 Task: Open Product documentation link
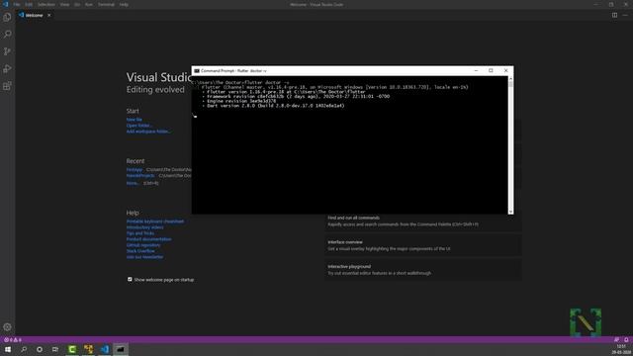tap(148, 239)
